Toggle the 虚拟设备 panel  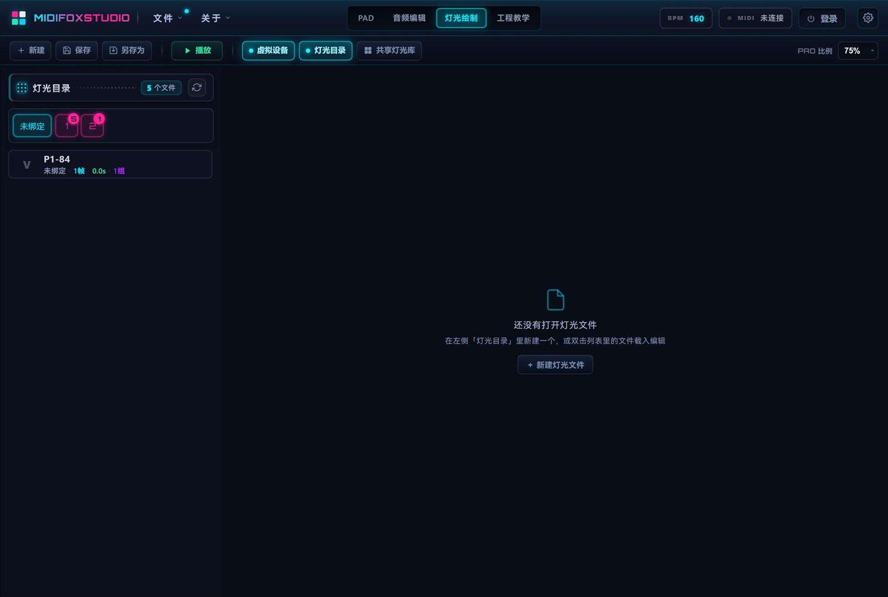tap(268, 51)
